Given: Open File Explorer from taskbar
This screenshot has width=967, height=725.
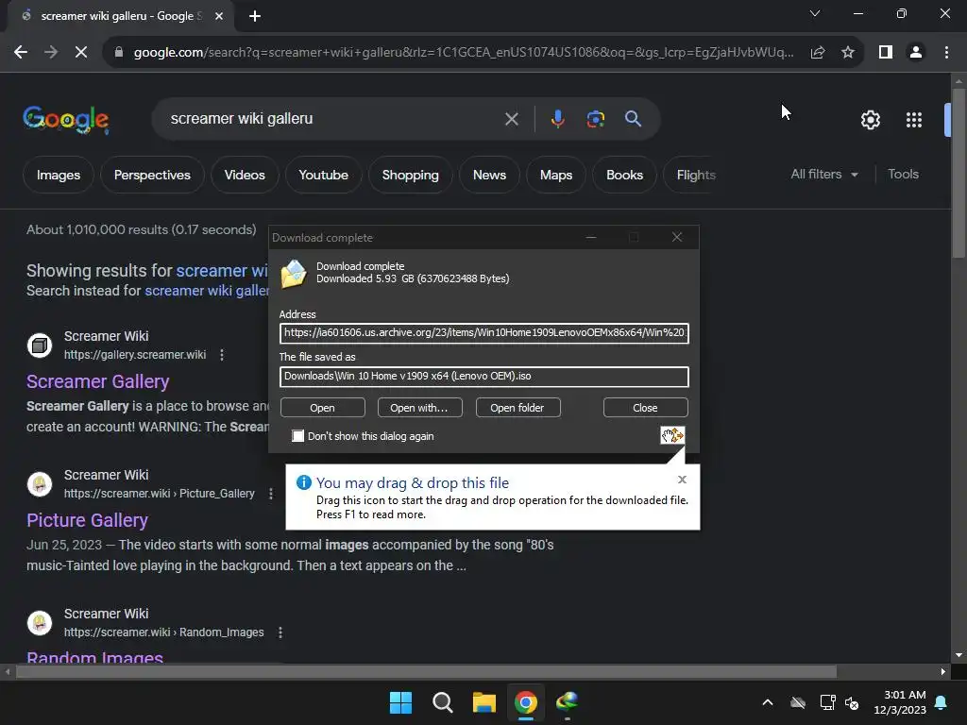Looking at the screenshot, I should coord(484,702).
